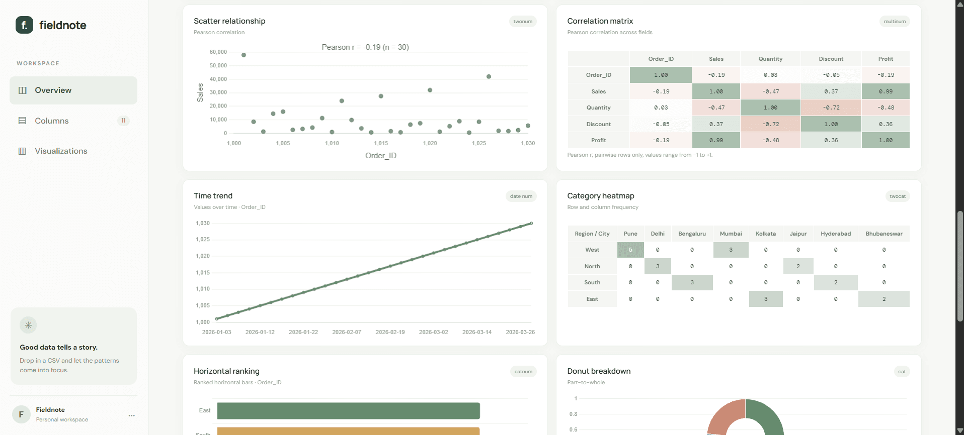Click the Order_ID column header in matrix
The width and height of the screenshot is (964, 435).
661,59
